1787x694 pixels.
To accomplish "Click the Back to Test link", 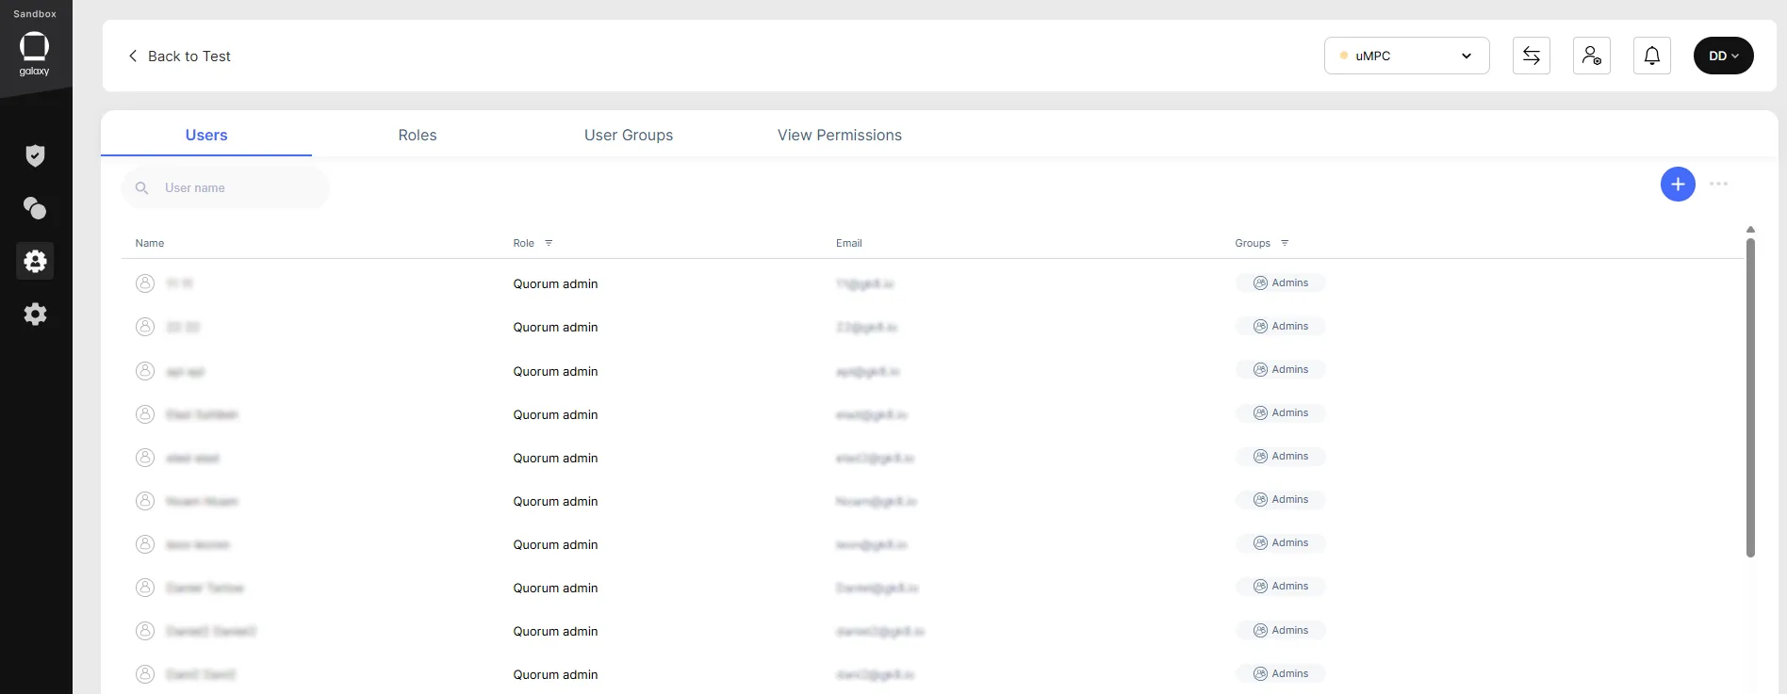I will (x=189, y=56).
